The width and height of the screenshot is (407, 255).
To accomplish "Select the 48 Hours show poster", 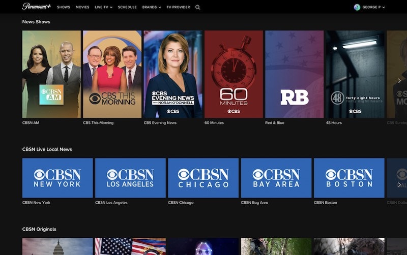I will point(355,74).
